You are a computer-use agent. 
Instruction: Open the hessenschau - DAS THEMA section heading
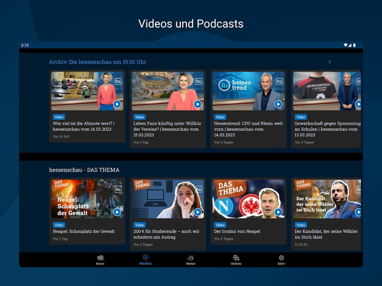coord(84,170)
